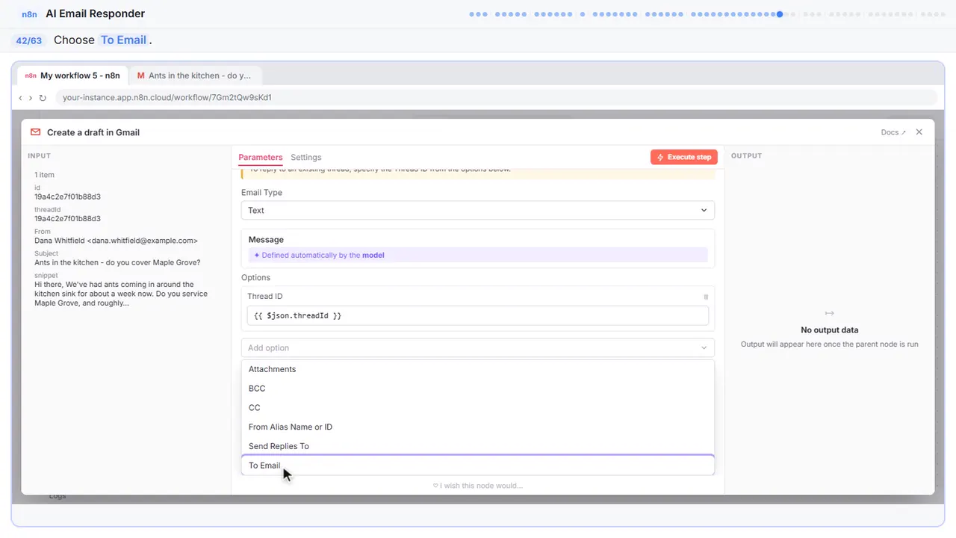Collapse the Add option dropdown

pos(478,348)
